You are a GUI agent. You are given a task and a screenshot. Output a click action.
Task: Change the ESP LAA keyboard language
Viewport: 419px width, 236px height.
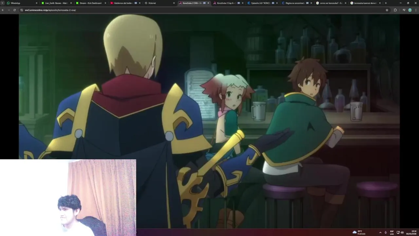pos(392,232)
